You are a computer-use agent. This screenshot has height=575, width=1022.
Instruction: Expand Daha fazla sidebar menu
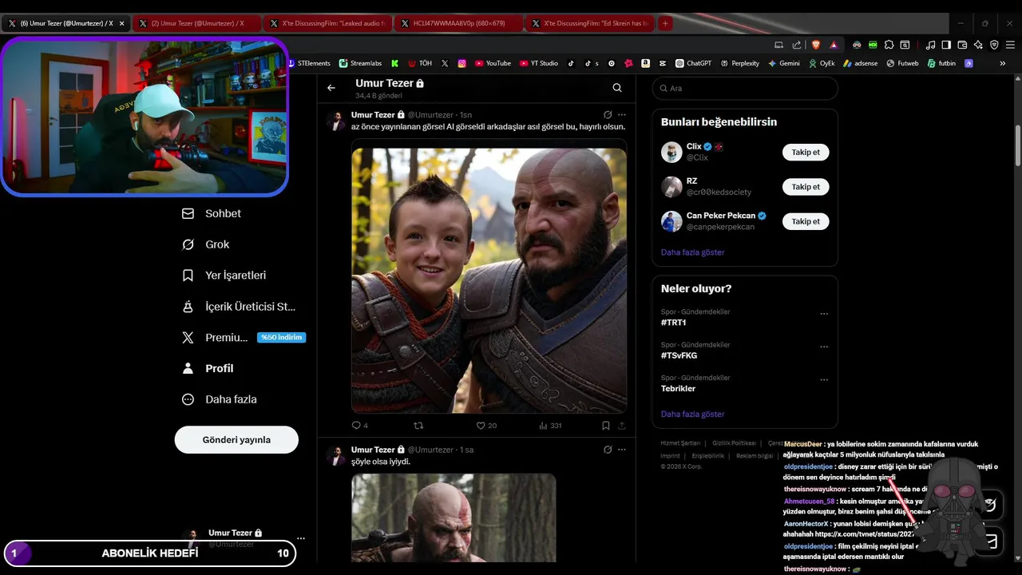(220, 399)
